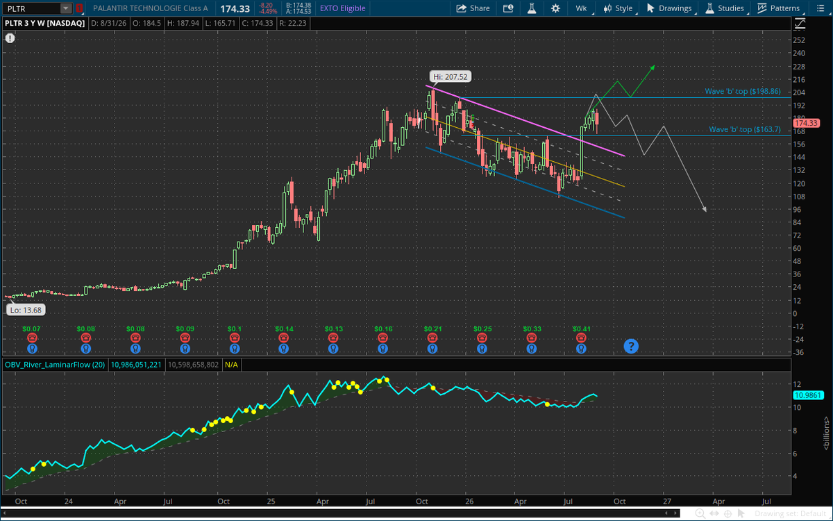The height and width of the screenshot is (521, 833).
Task: Click the red symbol link icon next to PLTR
Action: pos(79,8)
